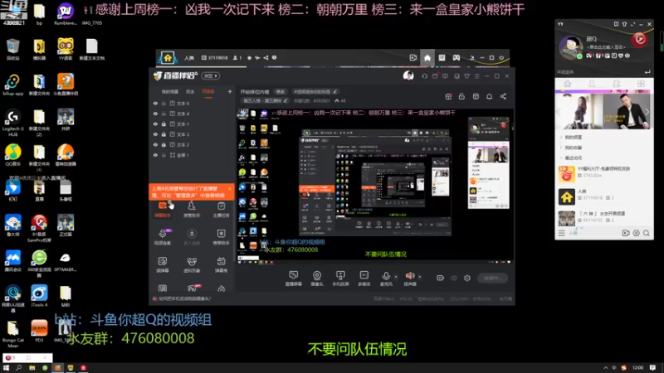Expand speaker volume arrow

(420, 277)
